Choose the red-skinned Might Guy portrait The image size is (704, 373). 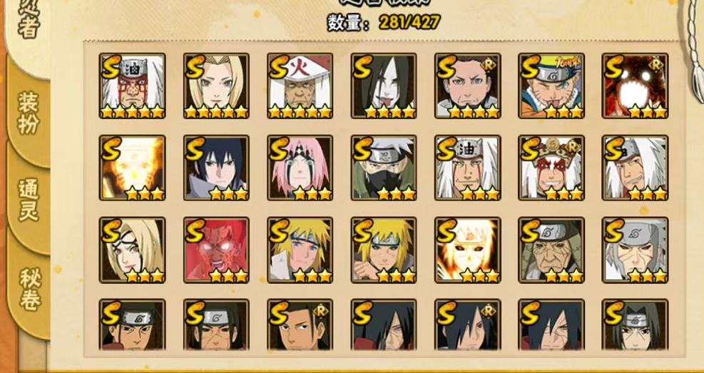(x=216, y=250)
